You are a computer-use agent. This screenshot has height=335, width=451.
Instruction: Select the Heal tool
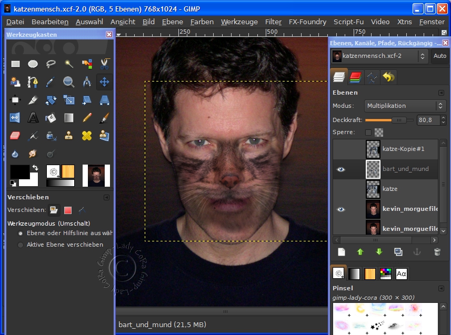[x=87, y=136]
